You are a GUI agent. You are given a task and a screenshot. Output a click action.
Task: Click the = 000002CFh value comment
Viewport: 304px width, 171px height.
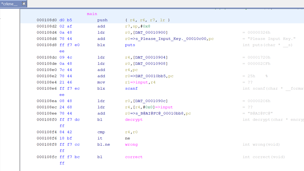(256, 64)
